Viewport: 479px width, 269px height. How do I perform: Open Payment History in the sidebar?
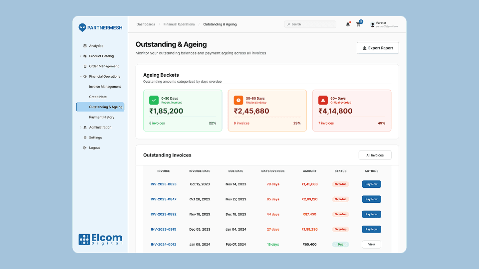[101, 117]
